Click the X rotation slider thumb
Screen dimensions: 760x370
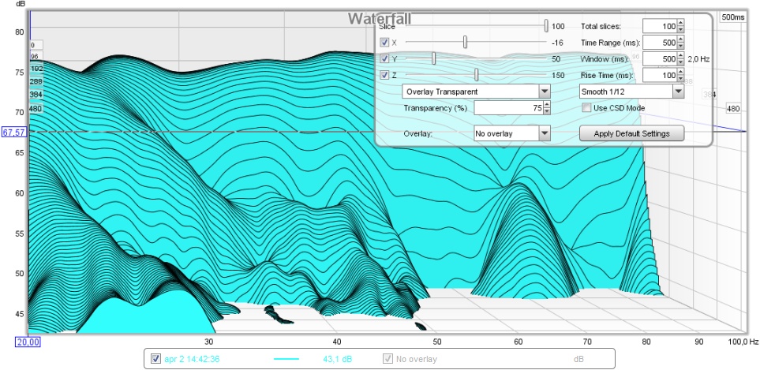(465, 43)
